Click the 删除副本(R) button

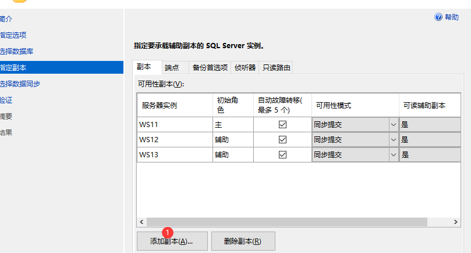(243, 241)
